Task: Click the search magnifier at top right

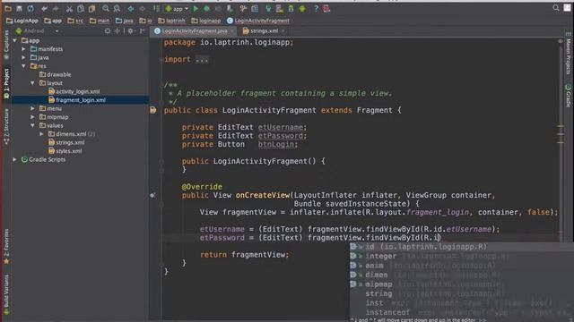Action: pyautogui.click(x=556, y=8)
